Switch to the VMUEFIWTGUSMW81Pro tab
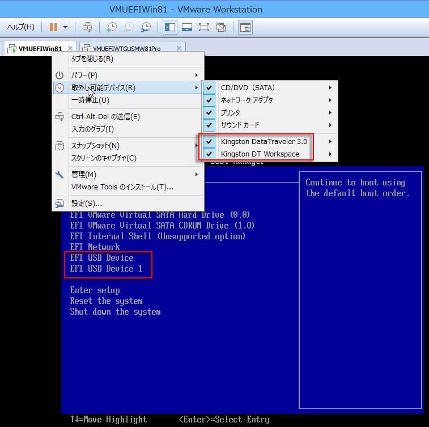This screenshot has height=427, width=429. (x=126, y=49)
